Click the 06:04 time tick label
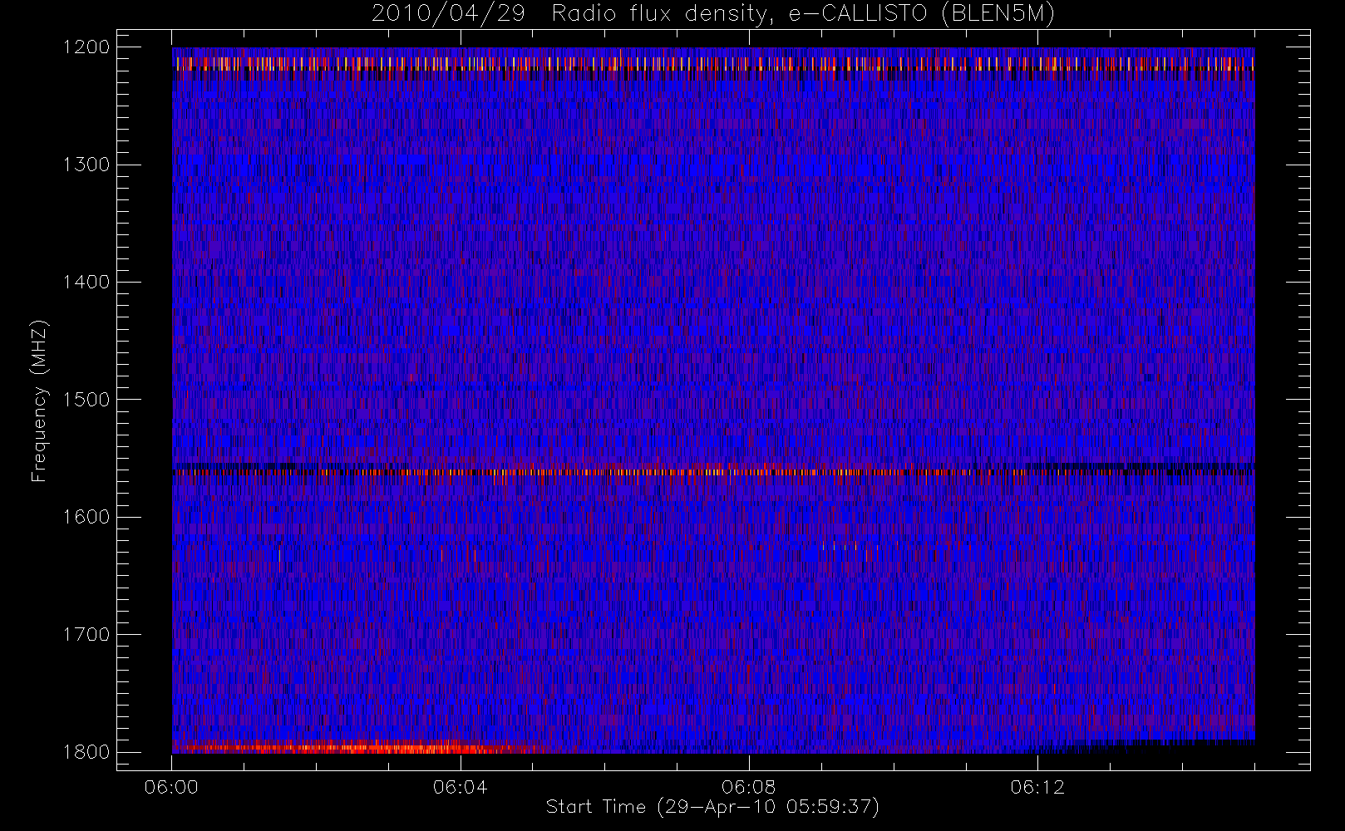Viewport: 1345px width, 831px height. (460, 787)
